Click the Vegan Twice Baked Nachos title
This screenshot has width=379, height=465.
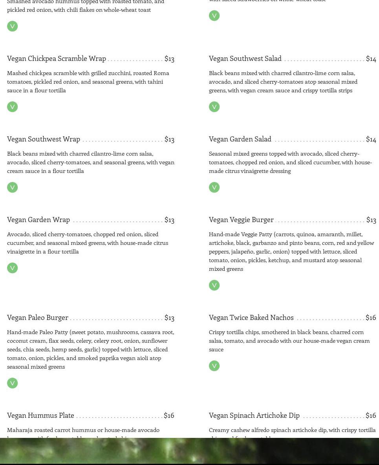[x=251, y=317]
